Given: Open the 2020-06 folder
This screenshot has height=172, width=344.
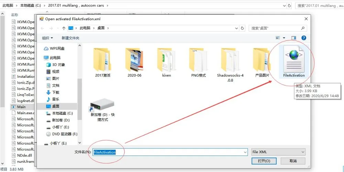Looking at the screenshot, I should (135, 60).
